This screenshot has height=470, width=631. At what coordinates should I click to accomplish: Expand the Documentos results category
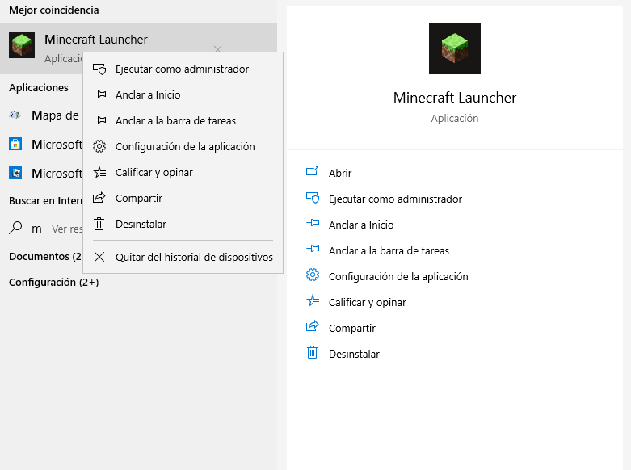tap(45, 256)
